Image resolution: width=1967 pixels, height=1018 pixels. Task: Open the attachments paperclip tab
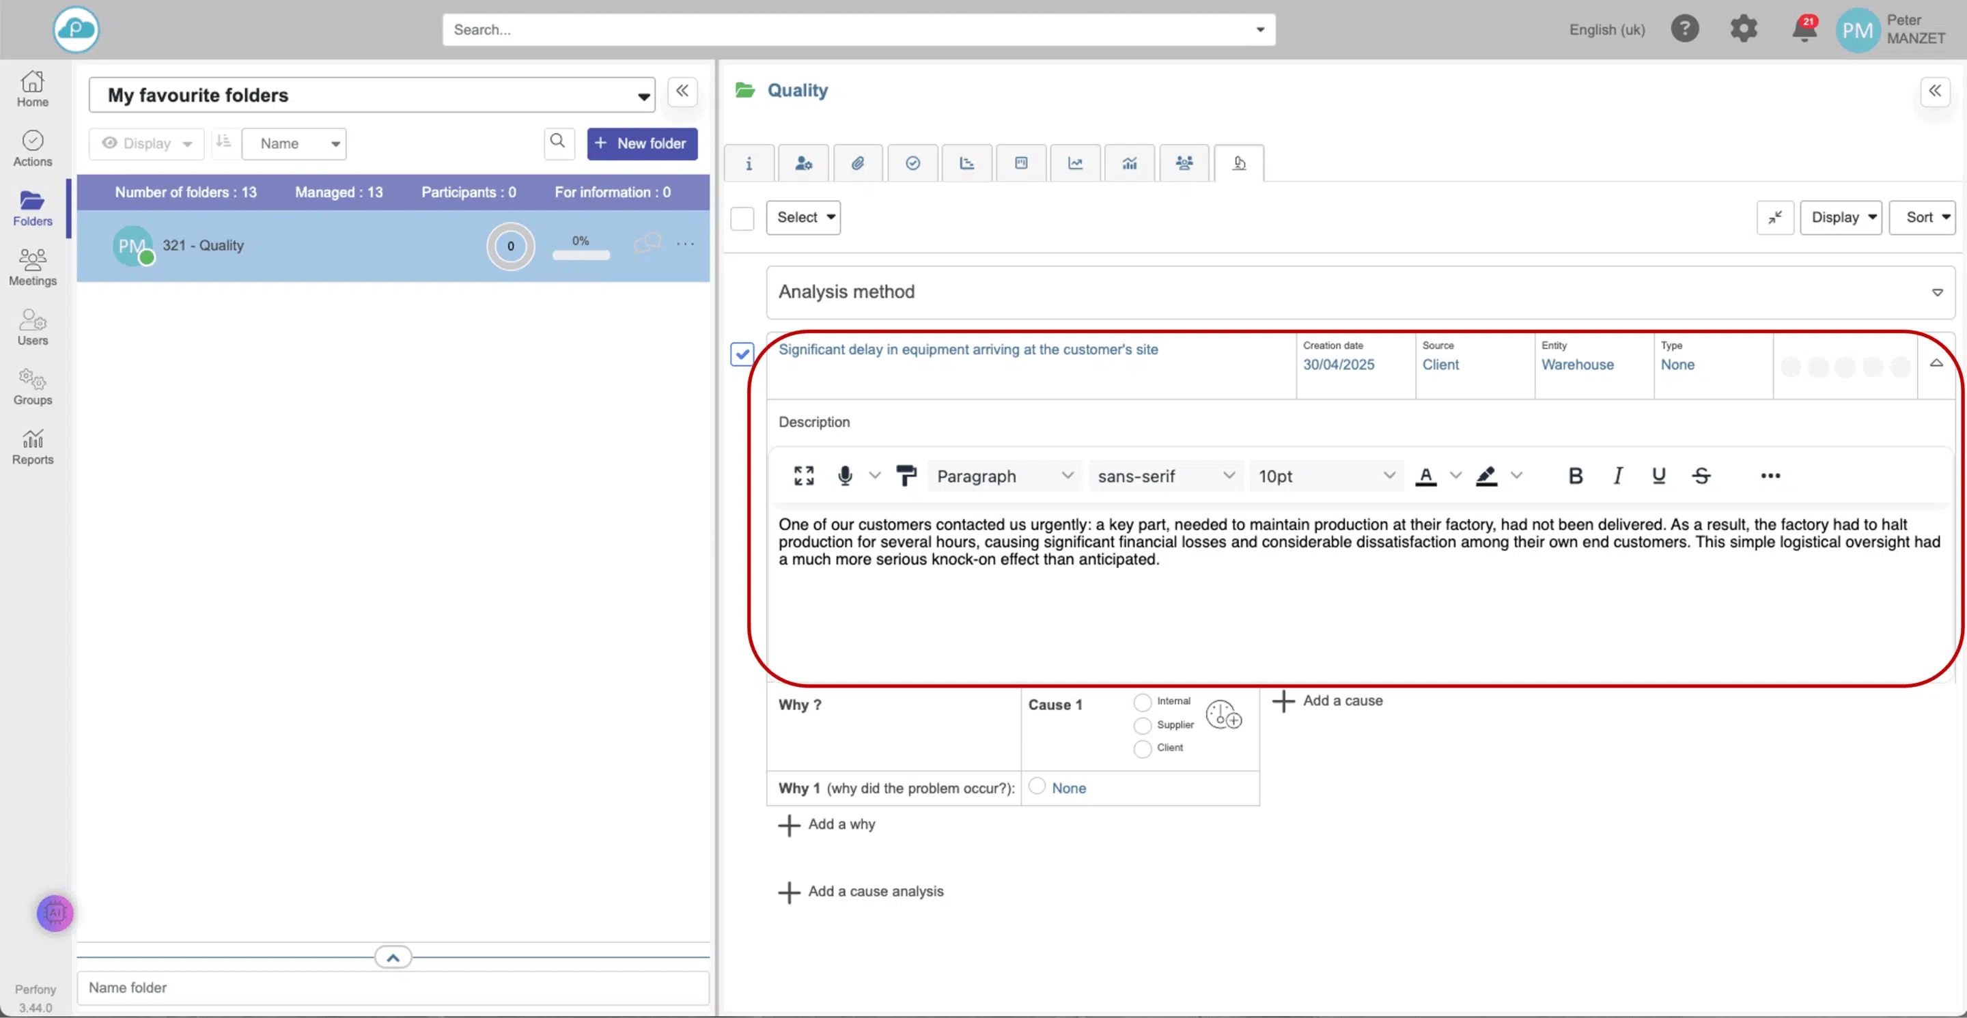click(x=858, y=163)
